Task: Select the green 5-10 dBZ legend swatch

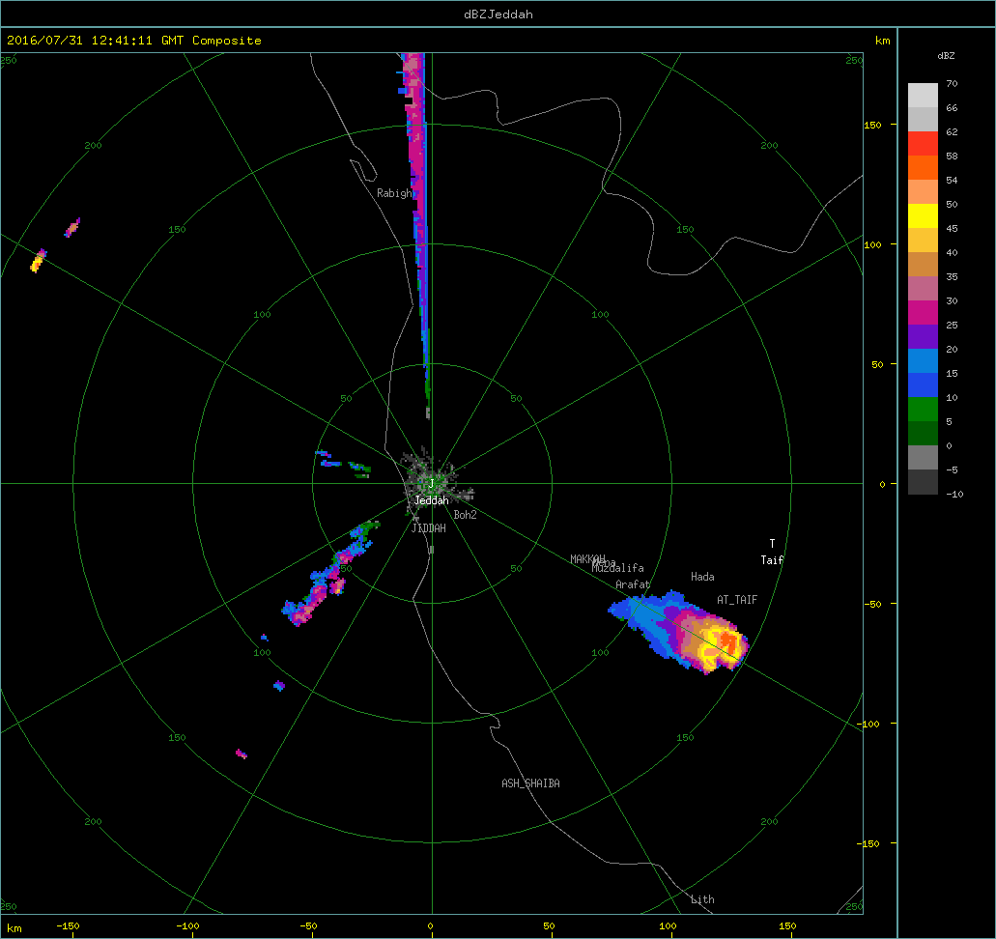Action: click(x=923, y=410)
